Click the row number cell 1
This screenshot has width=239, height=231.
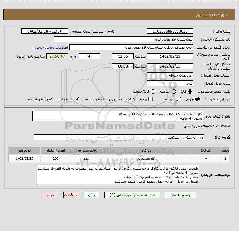tap(225, 158)
